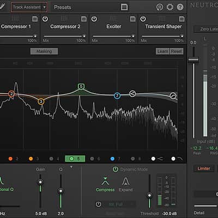Click the -12.2 Peak reading
218x218 pixels.
click(x=196, y=148)
